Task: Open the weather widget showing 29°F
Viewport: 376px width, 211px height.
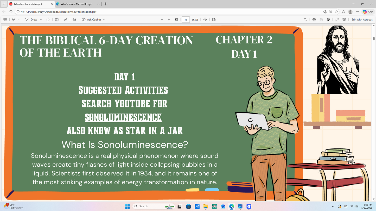Action: 14,206
